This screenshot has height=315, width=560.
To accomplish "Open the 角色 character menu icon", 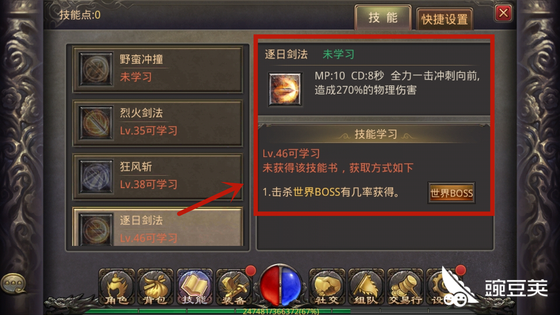I will pos(116,287).
